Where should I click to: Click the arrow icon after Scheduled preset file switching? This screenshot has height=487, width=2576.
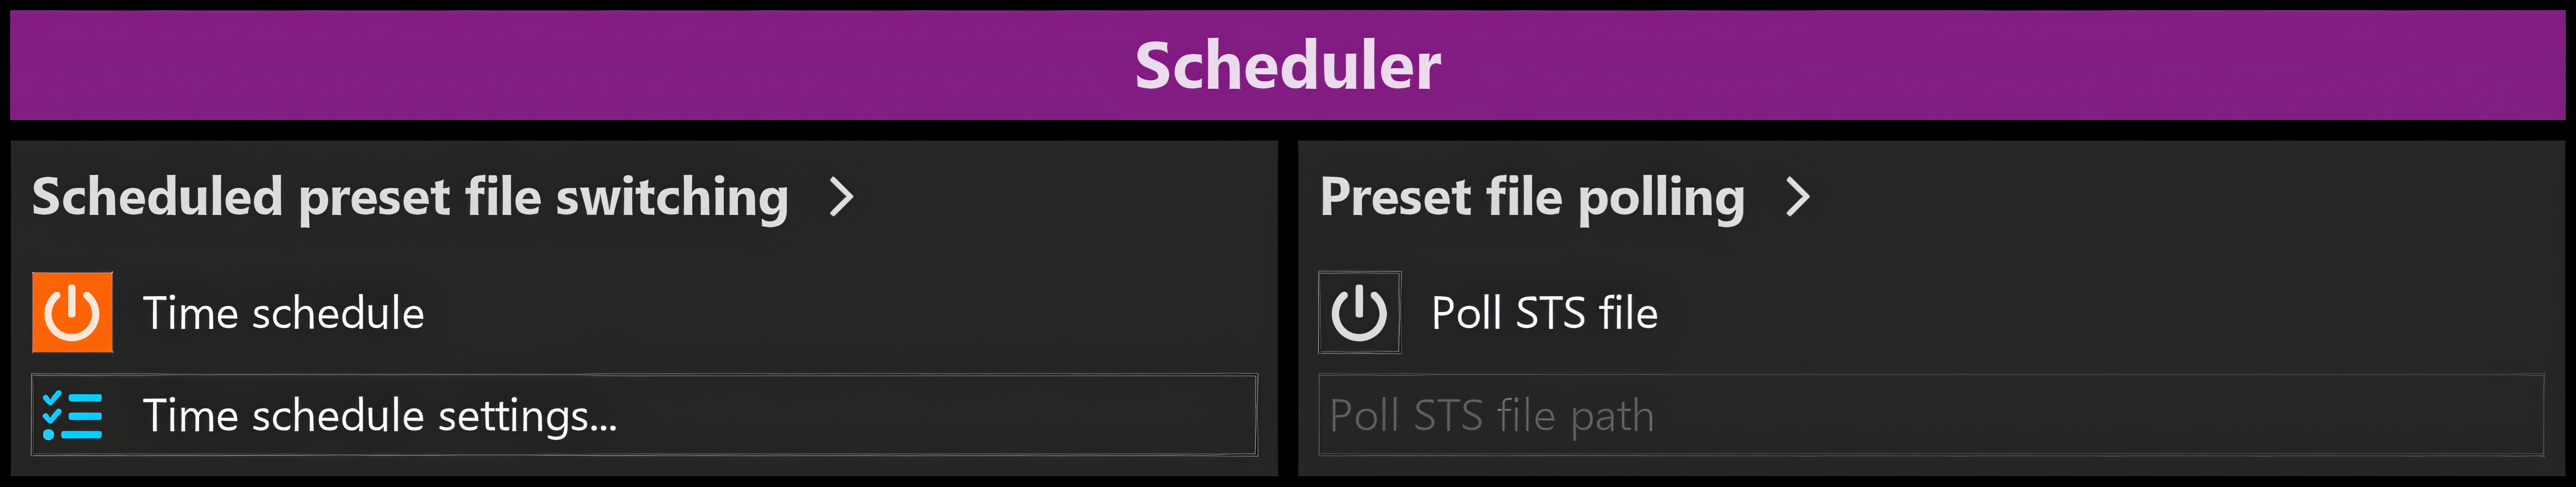click(x=842, y=197)
